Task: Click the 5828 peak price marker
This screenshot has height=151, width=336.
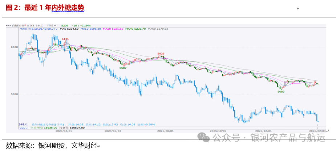Action: click(x=161, y=54)
